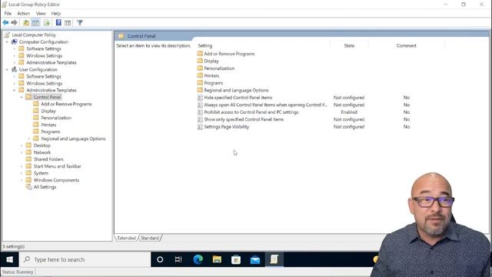
Task: Click the Local Computer Policy root icon
Action: 7,35
